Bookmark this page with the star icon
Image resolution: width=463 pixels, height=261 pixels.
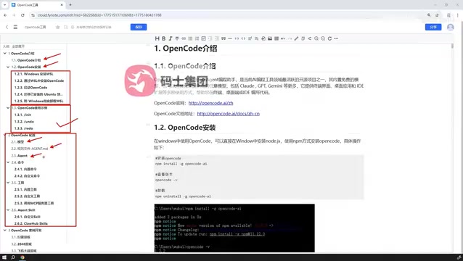click(x=437, y=15)
